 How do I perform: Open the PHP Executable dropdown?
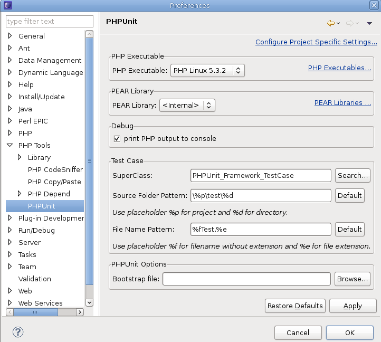[207, 70]
